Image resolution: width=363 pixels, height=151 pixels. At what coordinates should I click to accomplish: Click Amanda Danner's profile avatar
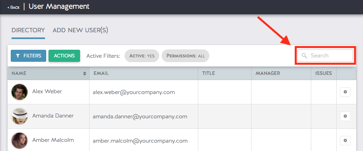[x=20, y=116]
